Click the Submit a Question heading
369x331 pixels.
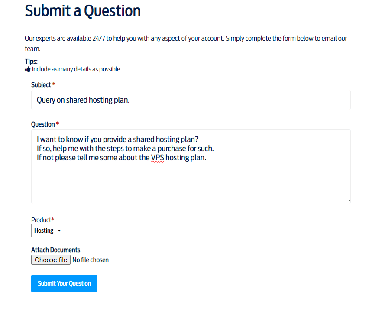[x=82, y=11]
